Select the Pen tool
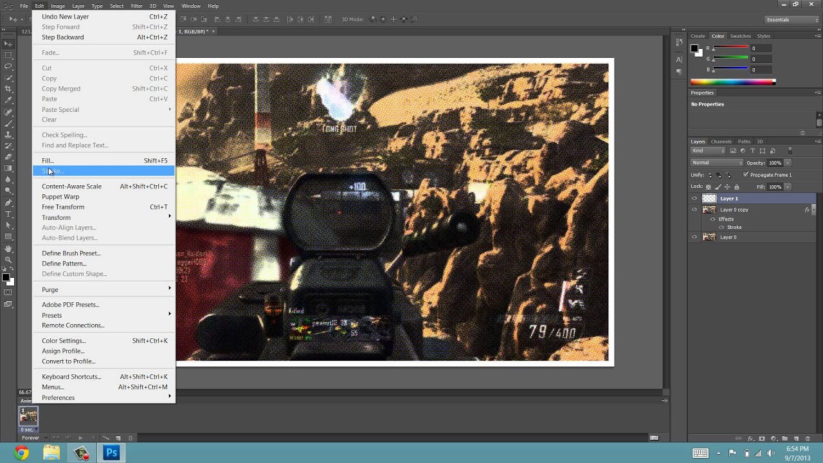Screen dimensions: 823x463 point(8,203)
